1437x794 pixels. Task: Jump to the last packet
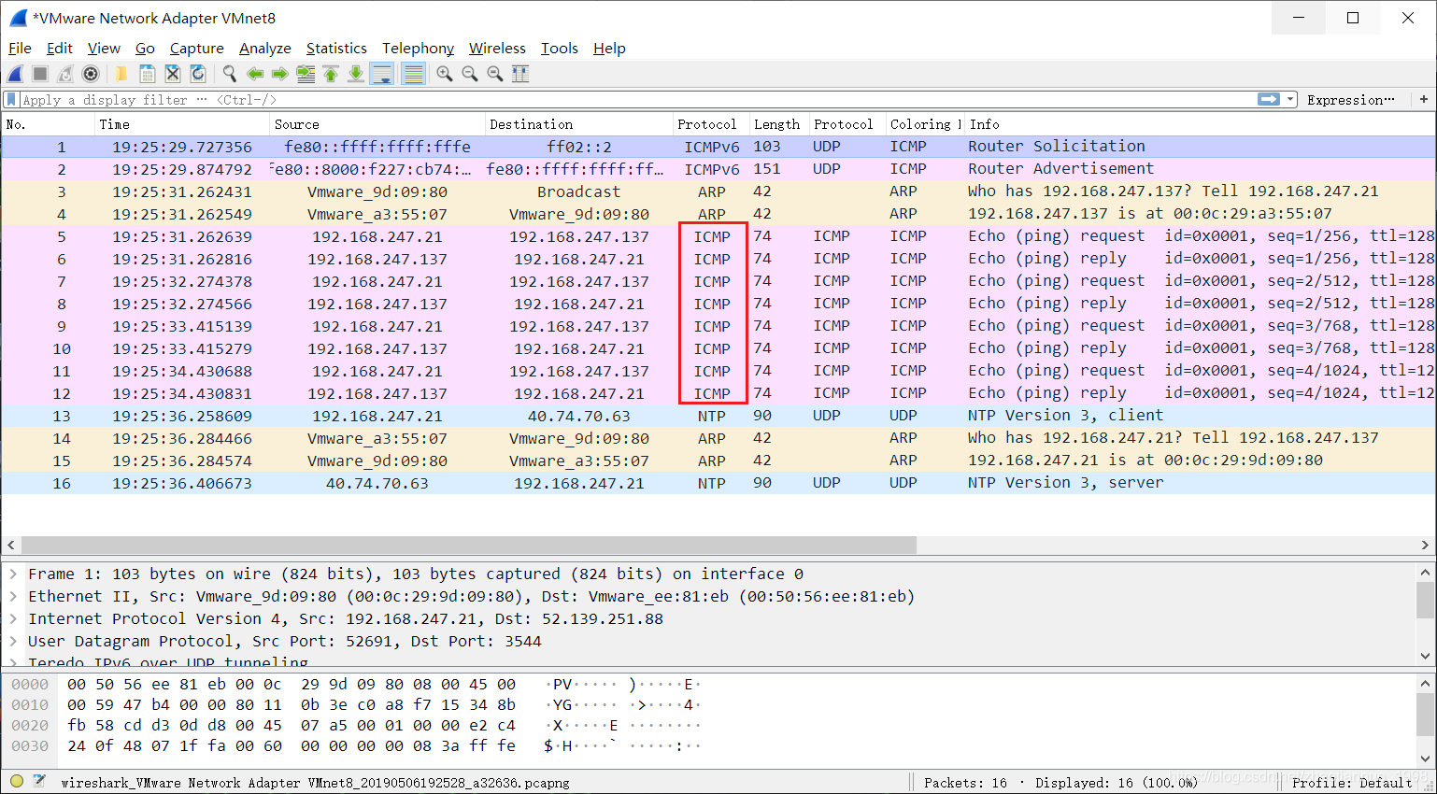356,74
